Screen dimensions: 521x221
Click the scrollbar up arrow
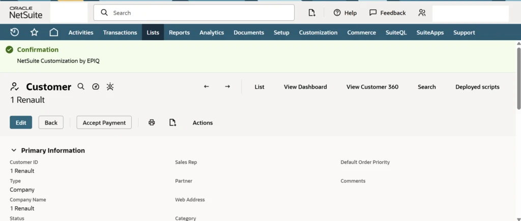tap(518, 44)
